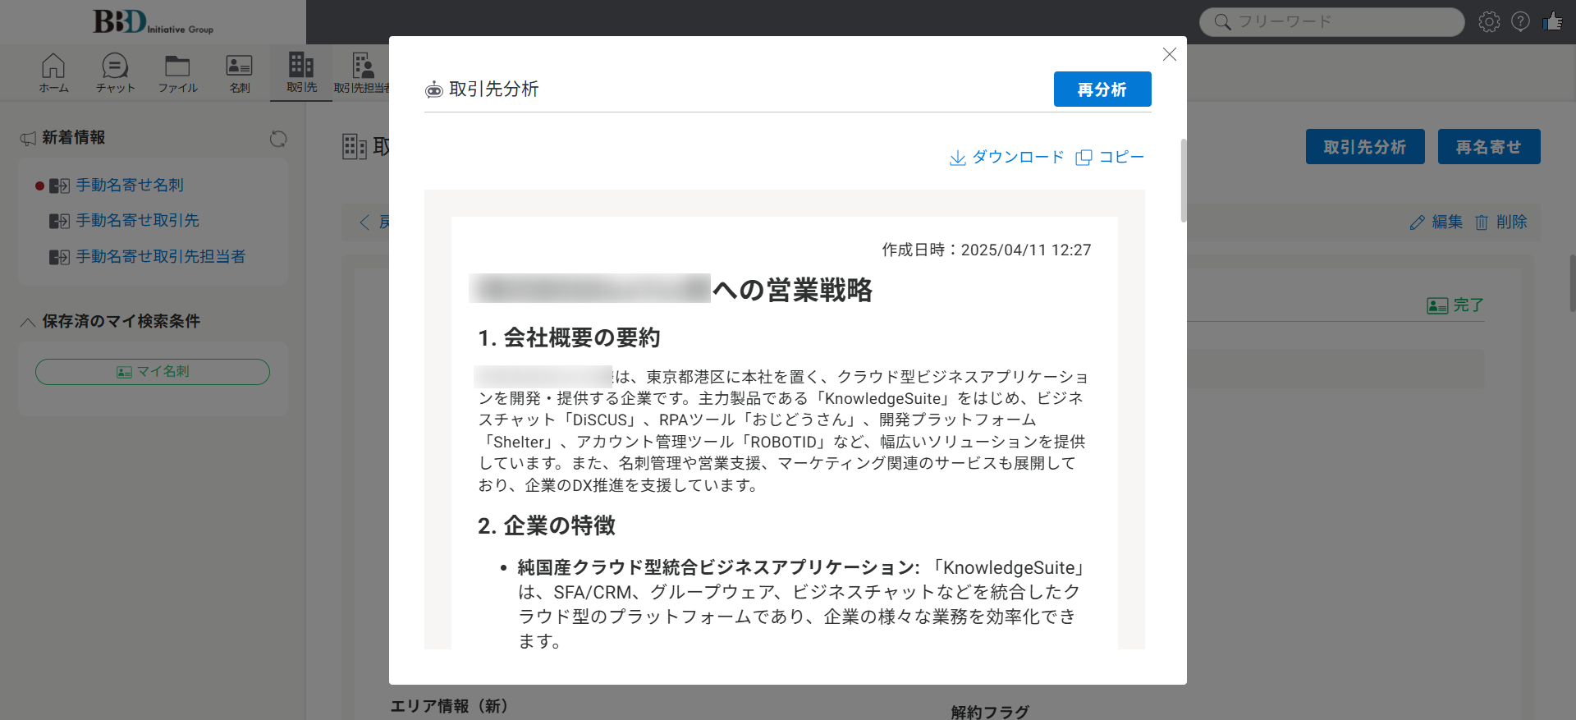The height and width of the screenshot is (720, 1576).
Task: Click the ダウンロード link
Action: pos(1006,157)
